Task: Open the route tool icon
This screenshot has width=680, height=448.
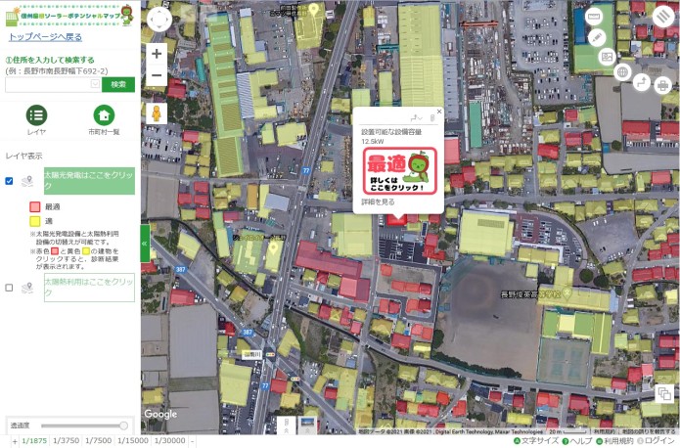Action: (x=643, y=80)
